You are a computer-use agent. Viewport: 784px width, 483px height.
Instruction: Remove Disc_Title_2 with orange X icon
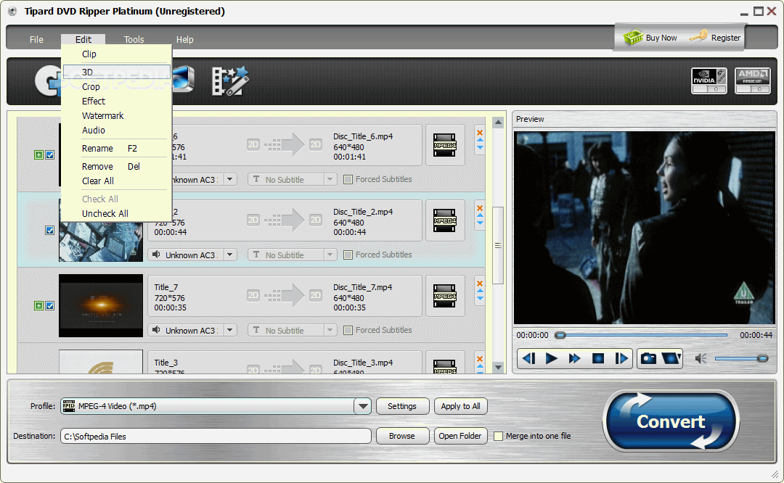coord(480,208)
